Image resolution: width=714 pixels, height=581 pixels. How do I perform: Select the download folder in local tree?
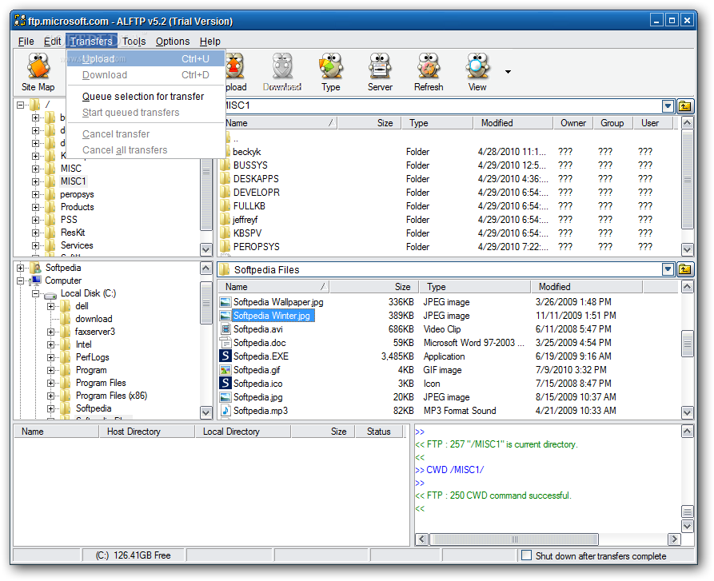(94, 319)
